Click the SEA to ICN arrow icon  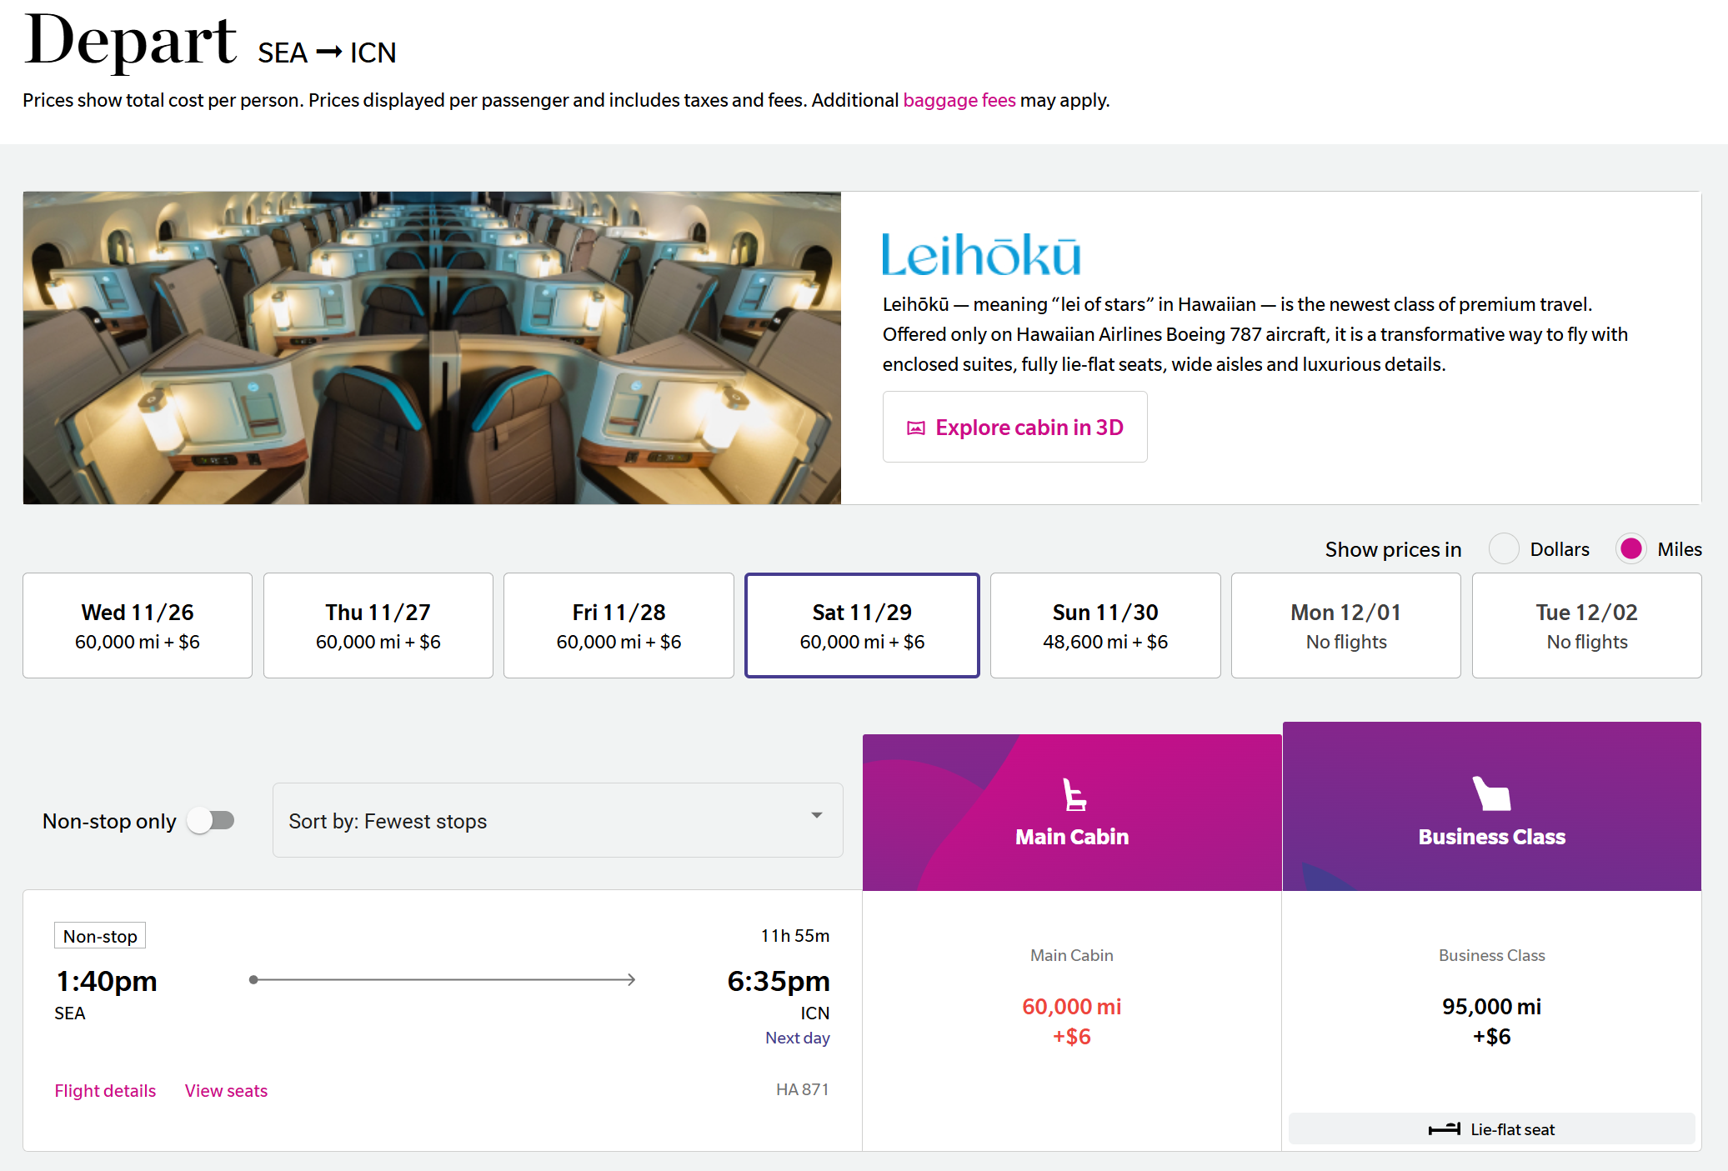(x=329, y=53)
